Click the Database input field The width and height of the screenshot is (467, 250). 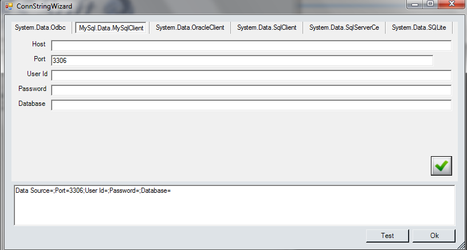pos(252,105)
